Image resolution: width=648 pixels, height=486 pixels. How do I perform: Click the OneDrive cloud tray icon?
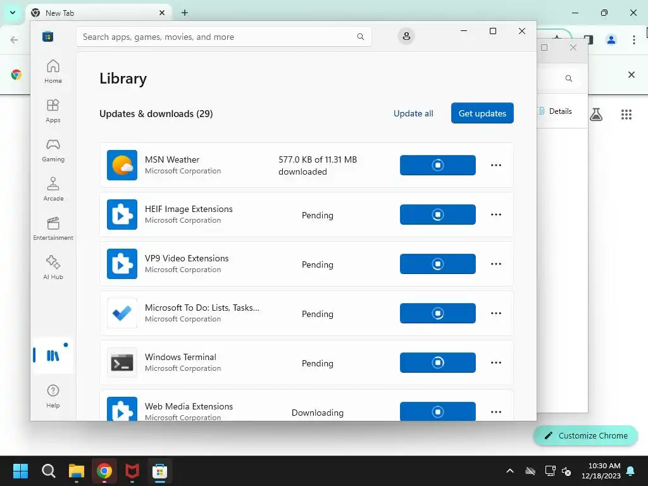(530, 471)
